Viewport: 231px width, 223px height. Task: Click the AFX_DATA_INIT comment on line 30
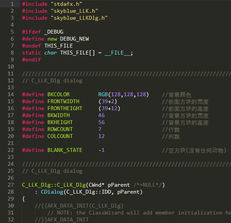(79, 206)
